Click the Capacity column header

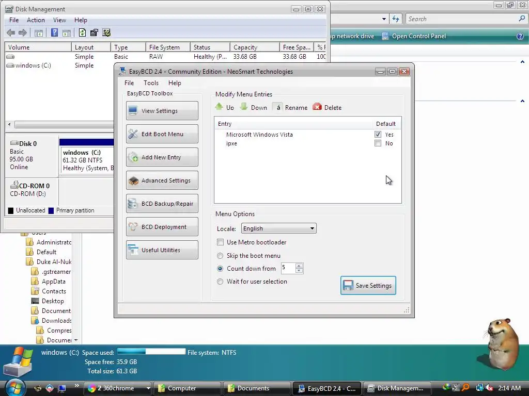pyautogui.click(x=255, y=47)
